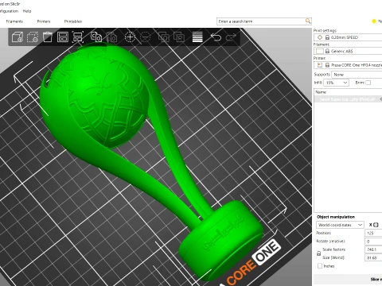This screenshot has height=286, width=382.
Task: Switch to the Printers tab
Action: coord(44,21)
